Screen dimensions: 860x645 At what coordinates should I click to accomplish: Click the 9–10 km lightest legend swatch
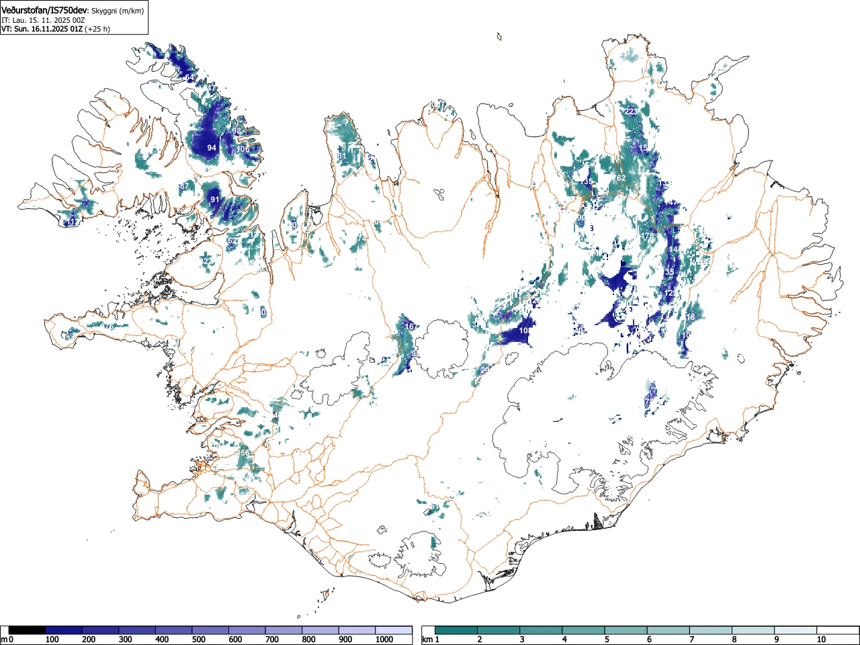coord(795,630)
